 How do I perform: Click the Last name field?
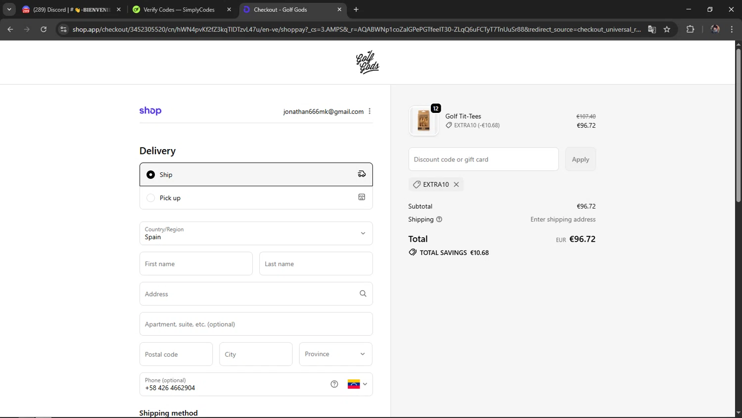point(316,263)
